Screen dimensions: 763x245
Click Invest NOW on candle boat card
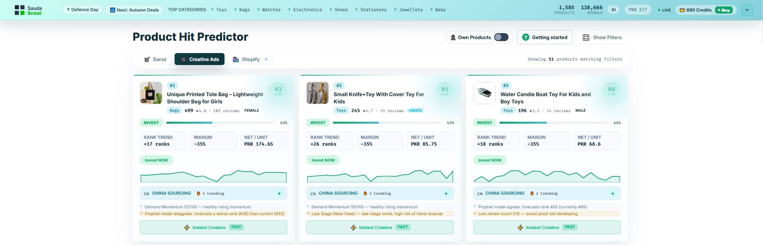tap(490, 160)
